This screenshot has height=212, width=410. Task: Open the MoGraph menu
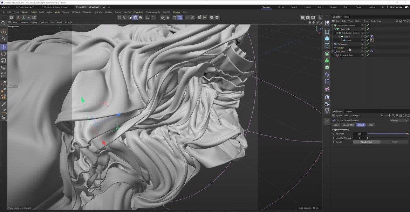(x=76, y=12)
